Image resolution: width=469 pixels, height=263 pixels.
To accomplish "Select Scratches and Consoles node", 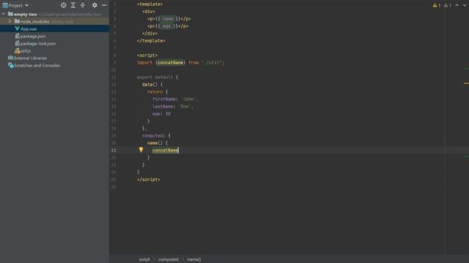I will coord(37,65).
